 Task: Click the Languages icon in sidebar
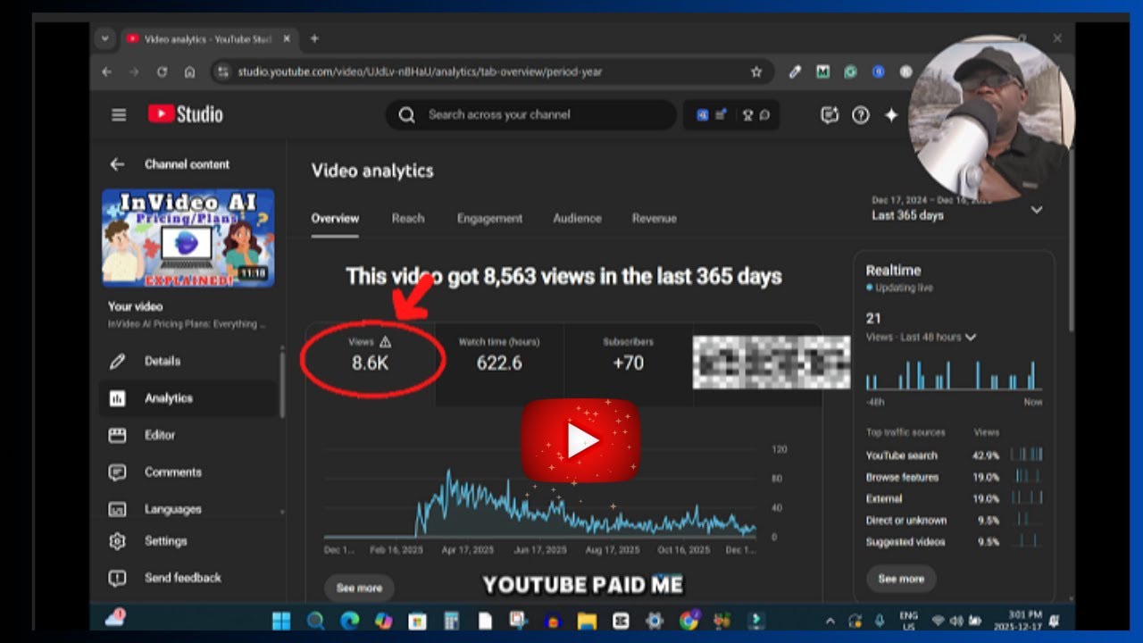(117, 509)
